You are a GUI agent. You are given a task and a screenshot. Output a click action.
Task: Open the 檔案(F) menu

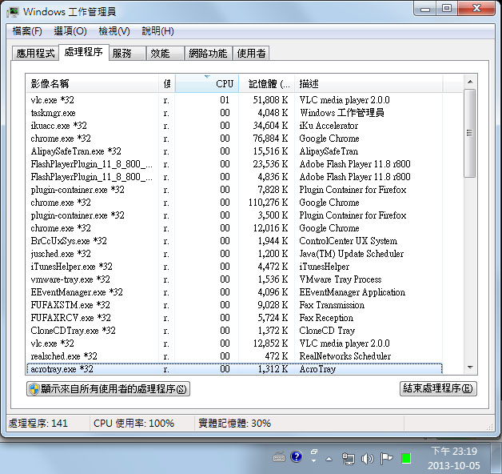point(27,31)
